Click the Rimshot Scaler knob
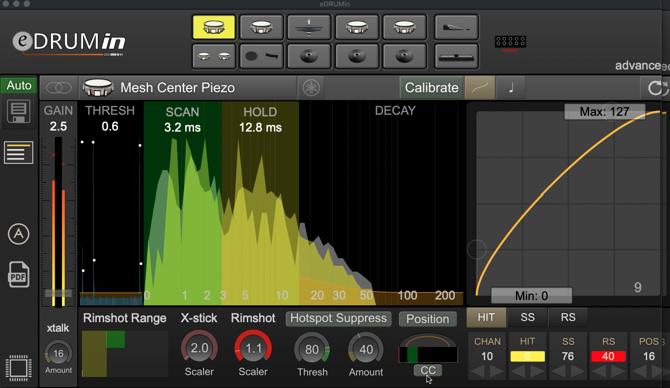 click(x=253, y=348)
